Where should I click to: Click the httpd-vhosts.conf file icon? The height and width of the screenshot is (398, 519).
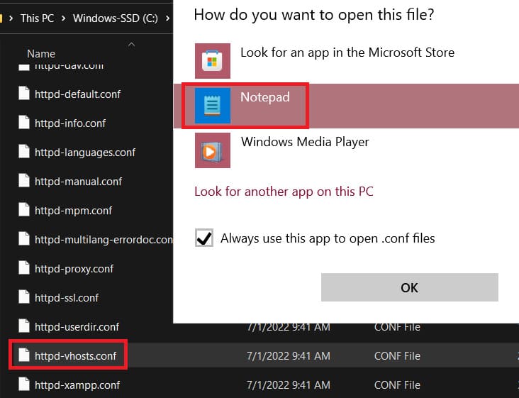point(24,356)
